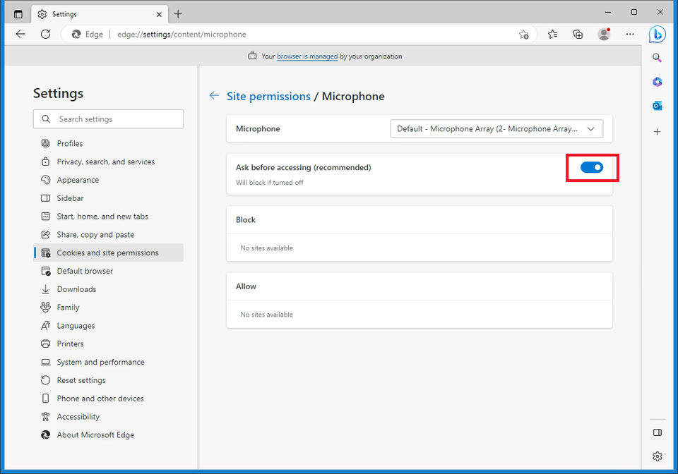Screen dimensions: 678x474
Task: Open the "browser is managed" link
Action: pyautogui.click(x=307, y=56)
